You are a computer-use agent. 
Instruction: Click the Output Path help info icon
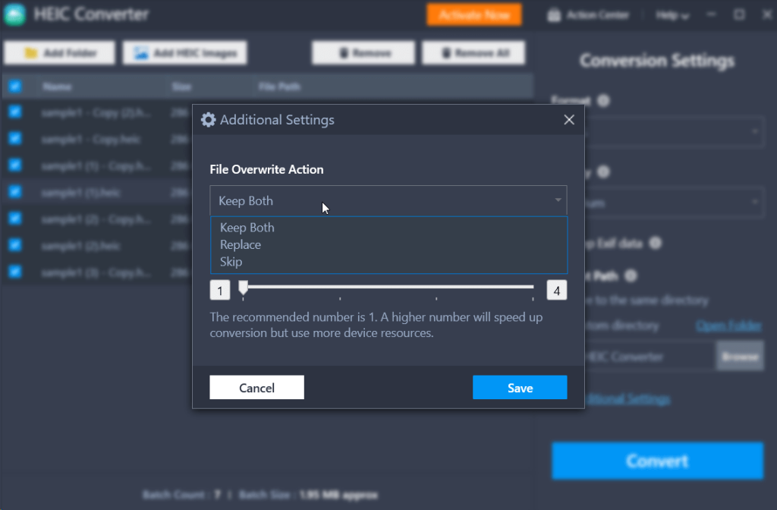coord(631,275)
